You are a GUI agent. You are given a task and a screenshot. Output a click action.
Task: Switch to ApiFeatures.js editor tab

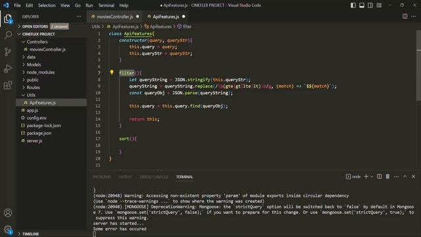(x=166, y=16)
